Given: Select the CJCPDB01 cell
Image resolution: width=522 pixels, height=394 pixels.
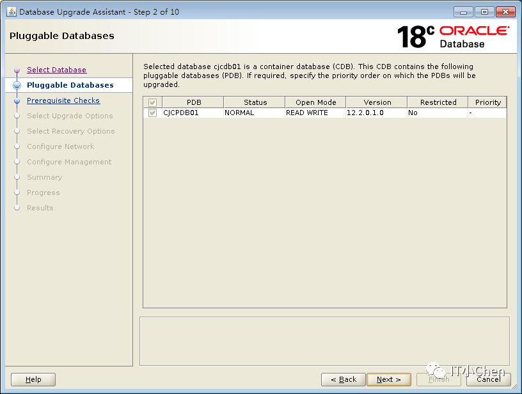Looking at the screenshot, I should pos(193,113).
